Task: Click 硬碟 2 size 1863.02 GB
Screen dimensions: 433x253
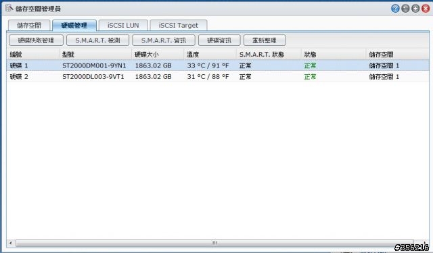Action: click(x=154, y=76)
